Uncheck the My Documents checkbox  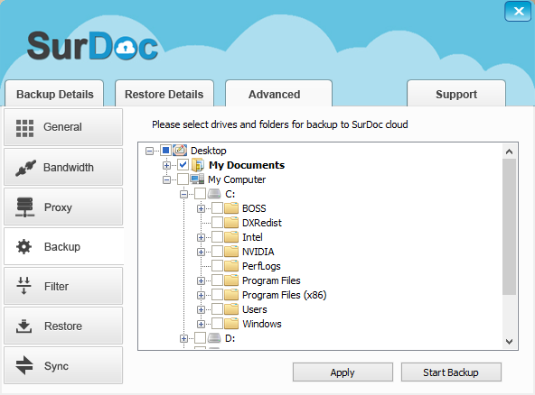[x=183, y=165]
